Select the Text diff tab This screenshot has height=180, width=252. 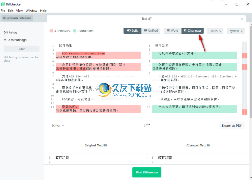(x=146, y=19)
